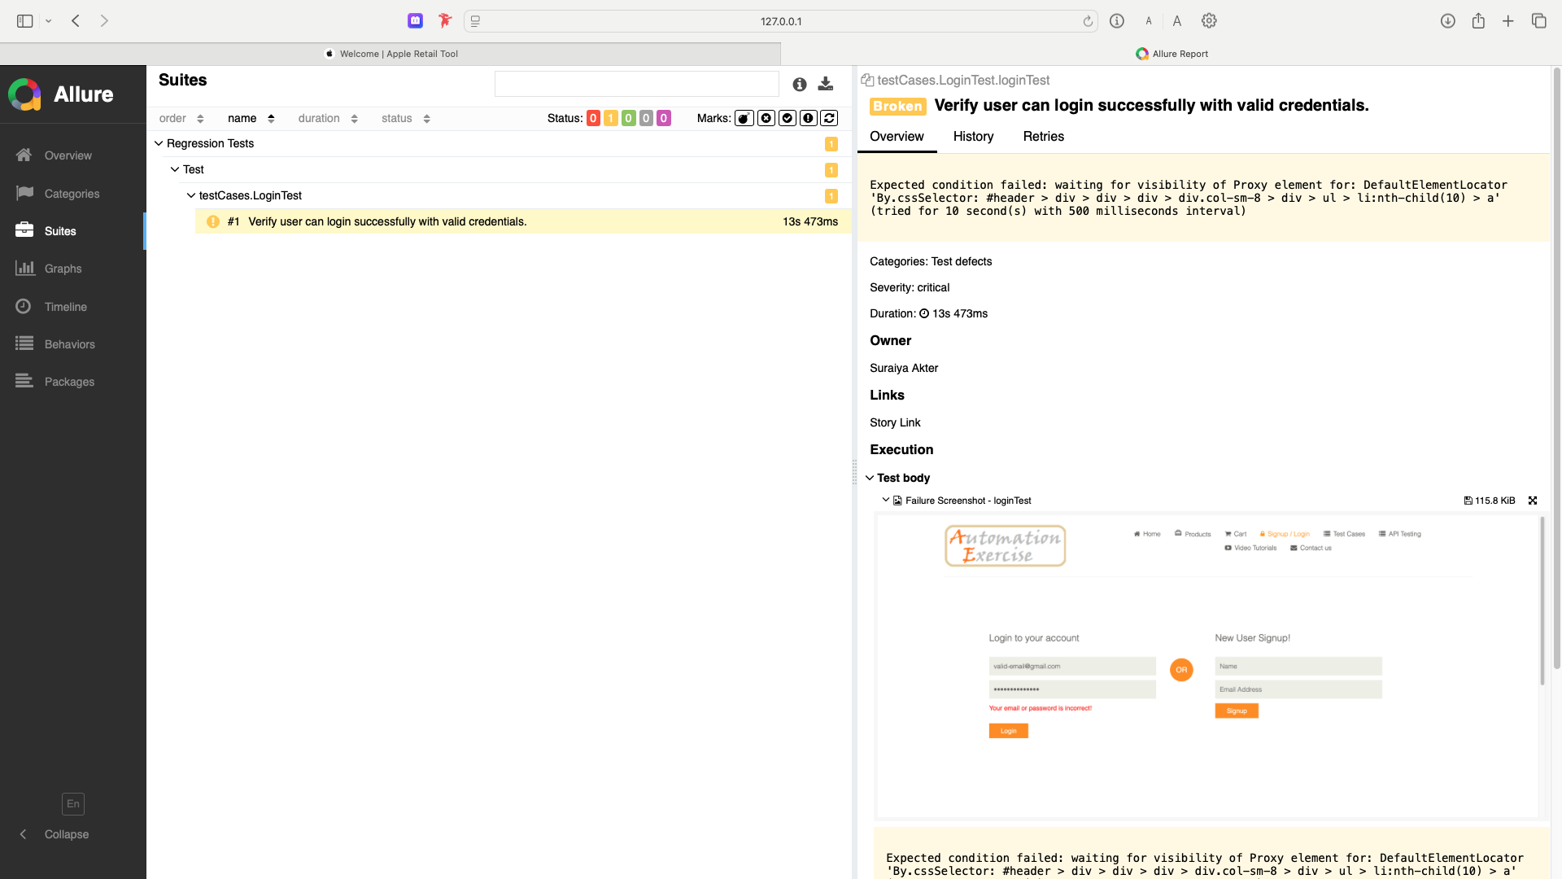Switch to the History tab
Screen dimensions: 1562x879
pyautogui.click(x=973, y=136)
